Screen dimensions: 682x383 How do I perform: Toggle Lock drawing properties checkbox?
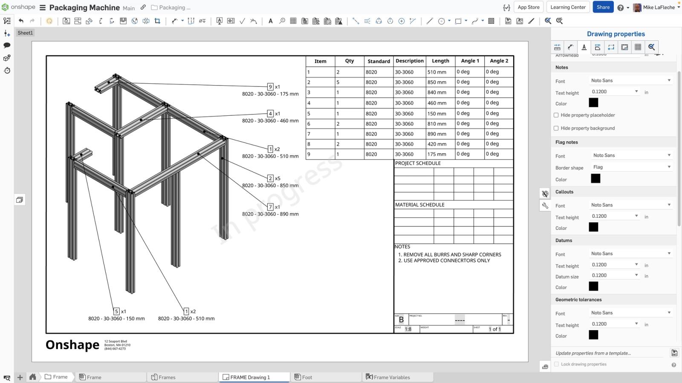556,364
